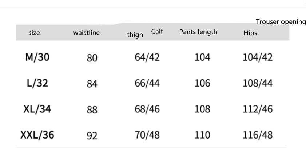Screen dimensions: 306x152
Task: Click pants length value 110
Action: tap(202, 135)
